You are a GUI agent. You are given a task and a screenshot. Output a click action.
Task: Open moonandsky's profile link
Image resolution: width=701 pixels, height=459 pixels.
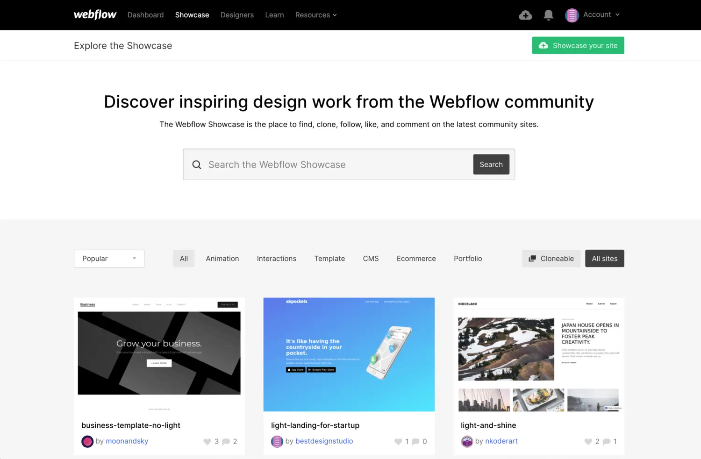click(x=127, y=441)
